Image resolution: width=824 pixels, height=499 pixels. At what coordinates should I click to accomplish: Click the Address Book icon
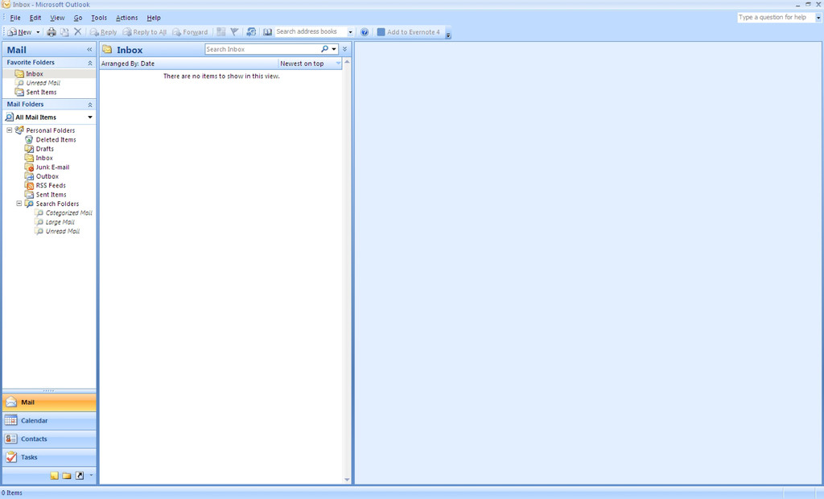(267, 32)
